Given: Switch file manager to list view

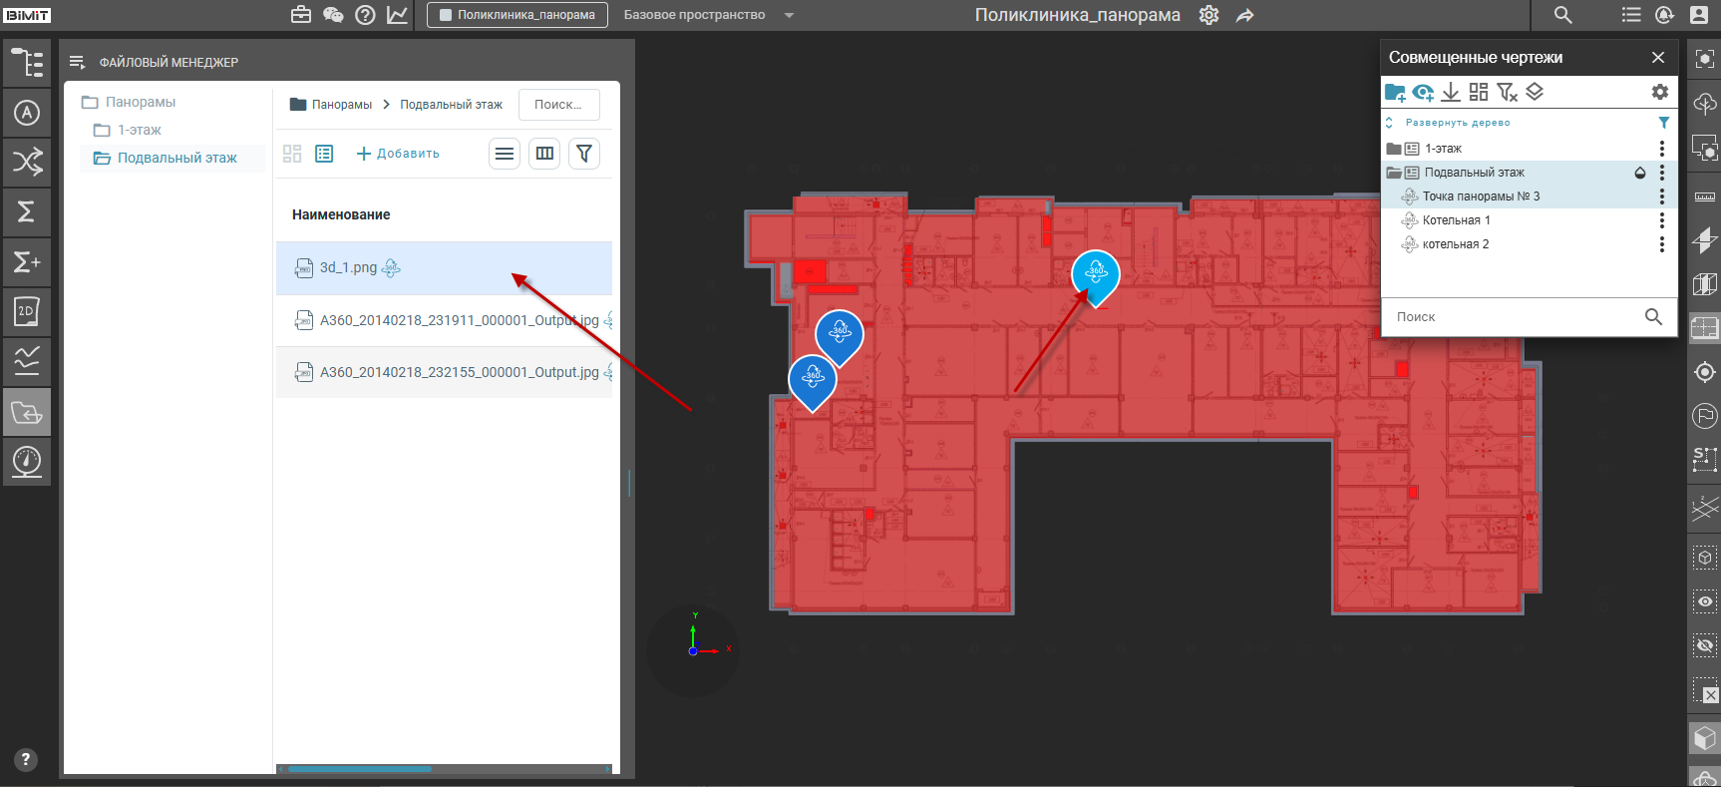Looking at the screenshot, I should (x=324, y=154).
